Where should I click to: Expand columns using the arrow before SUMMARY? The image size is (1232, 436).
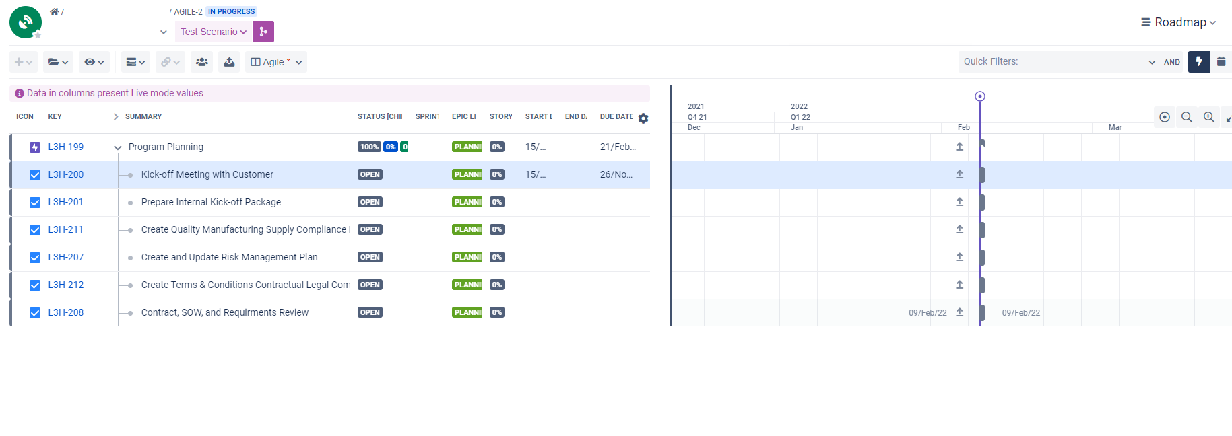tap(116, 116)
